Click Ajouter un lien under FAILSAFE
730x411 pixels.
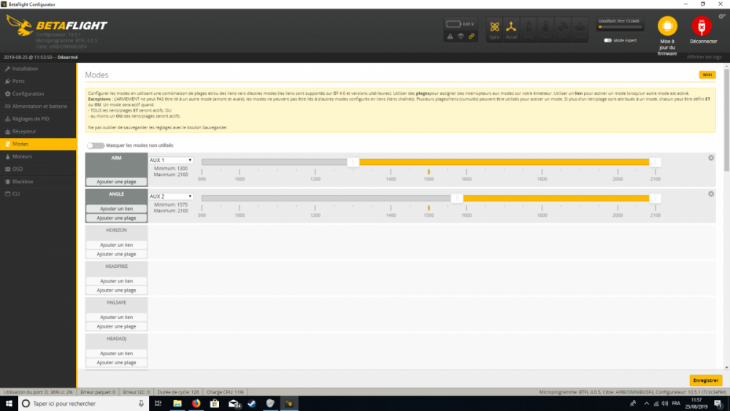click(x=116, y=317)
